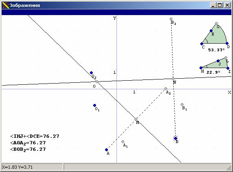Select blue point O2

pos(92,73)
